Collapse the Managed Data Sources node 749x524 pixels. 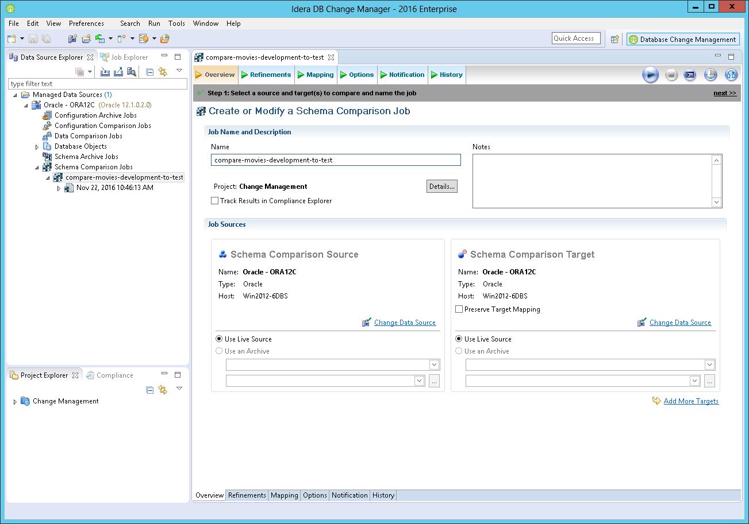15,95
